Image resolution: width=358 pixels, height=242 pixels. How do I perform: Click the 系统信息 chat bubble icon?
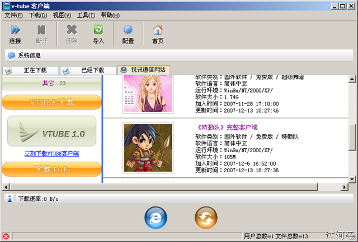click(x=11, y=55)
